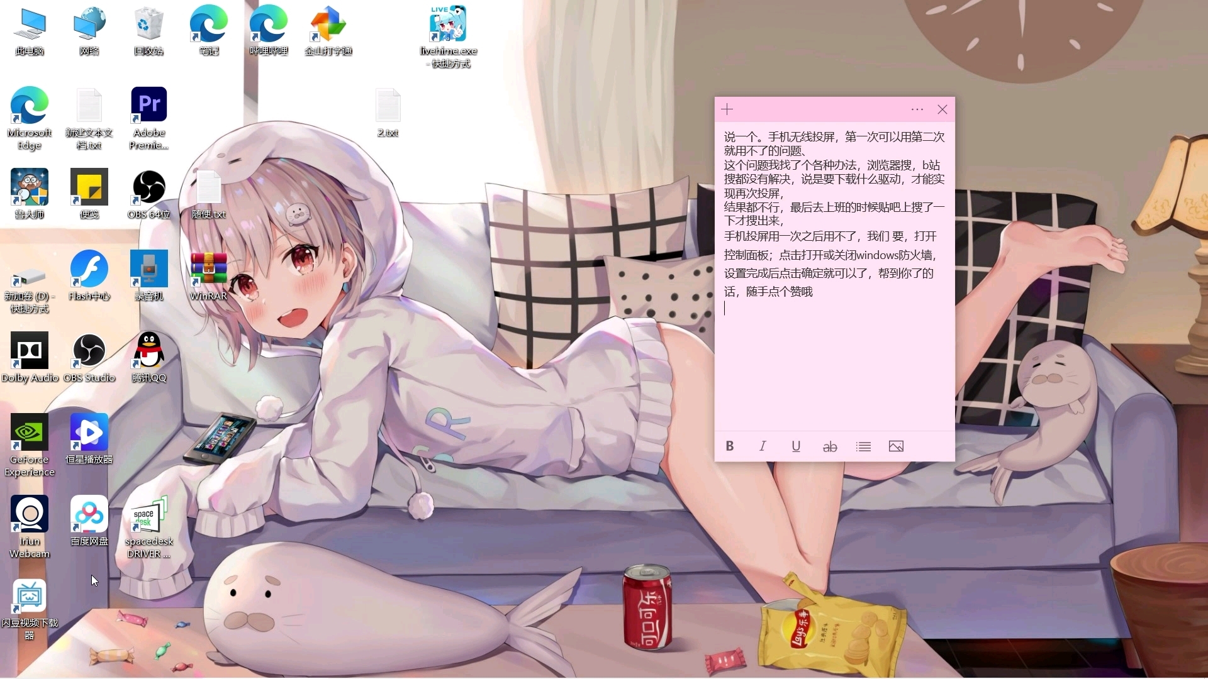Toggle strikethrough in sticky note
Screen dimensions: 1208x679
(830, 446)
